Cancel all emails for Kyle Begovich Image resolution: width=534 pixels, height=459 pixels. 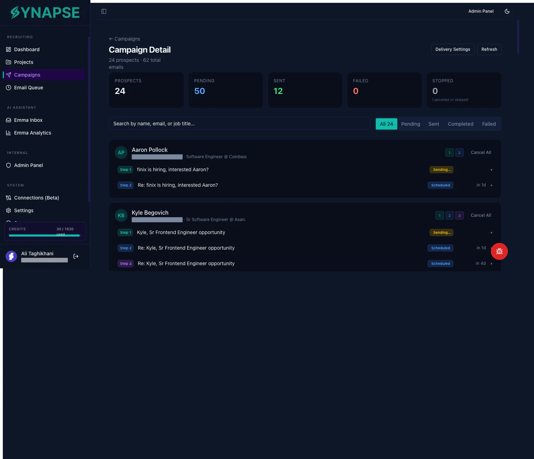pyautogui.click(x=481, y=215)
